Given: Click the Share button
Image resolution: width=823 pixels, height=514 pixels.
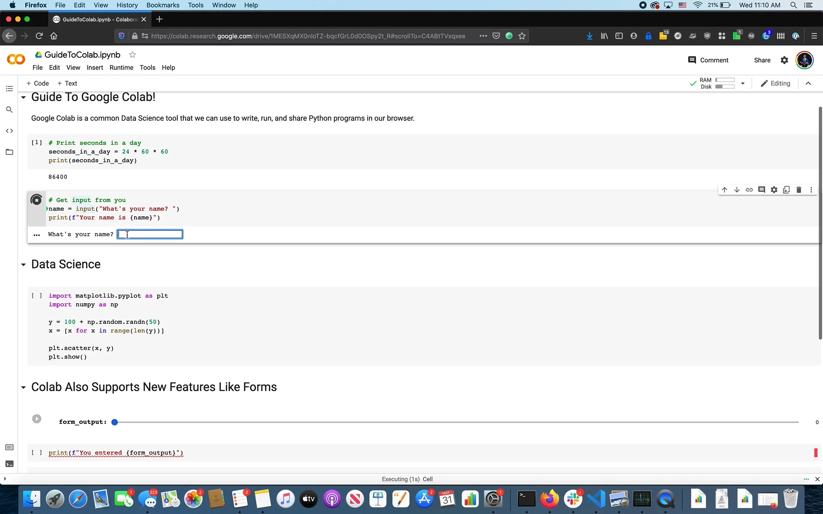Looking at the screenshot, I should click(762, 60).
